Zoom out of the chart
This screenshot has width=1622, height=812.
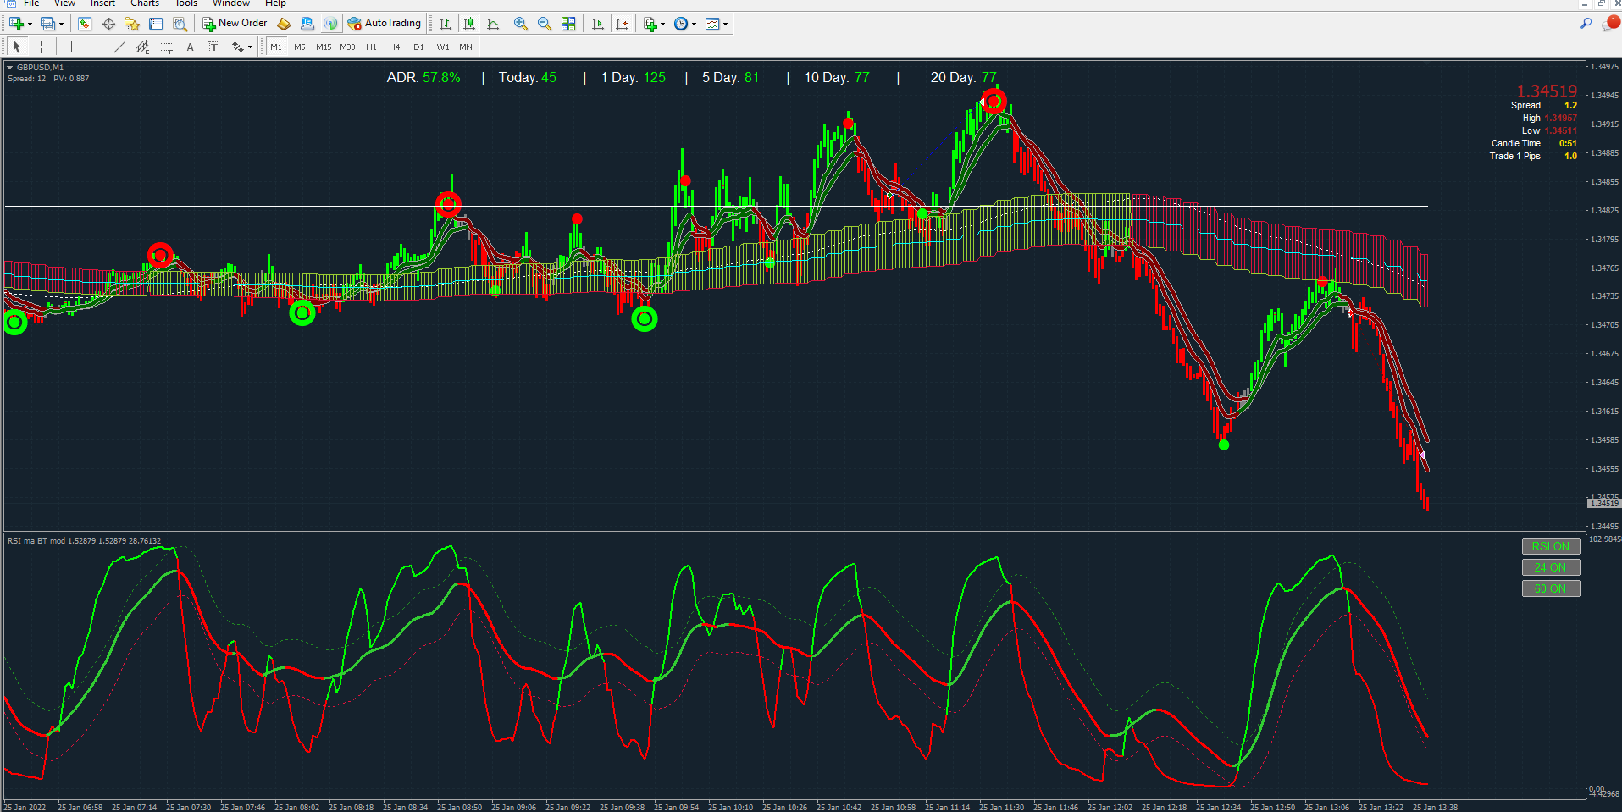(545, 24)
